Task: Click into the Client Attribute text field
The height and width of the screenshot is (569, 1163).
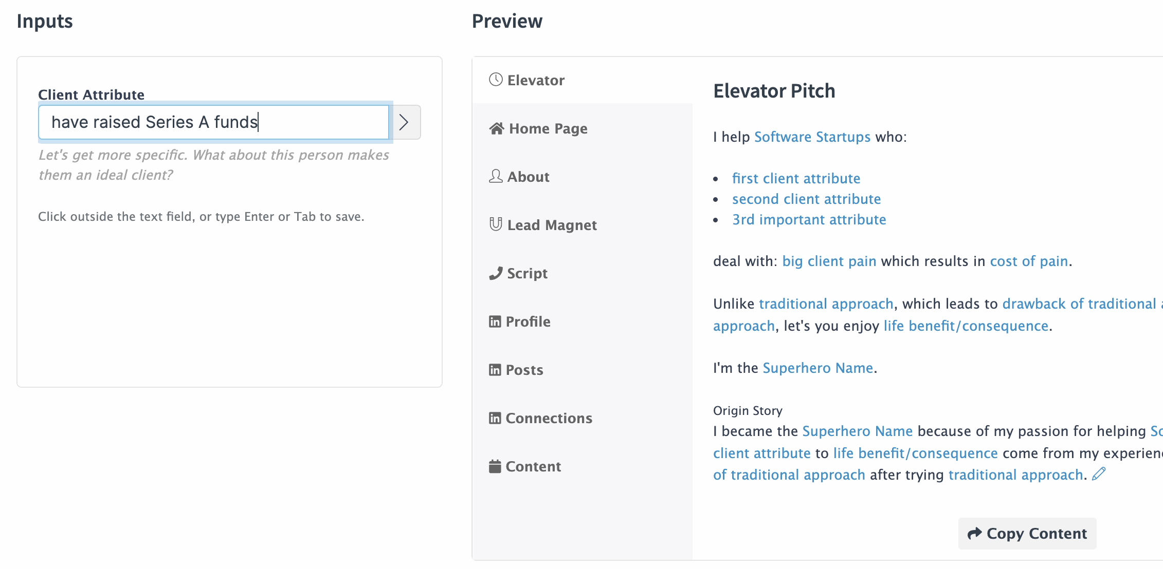Action: coord(214,122)
